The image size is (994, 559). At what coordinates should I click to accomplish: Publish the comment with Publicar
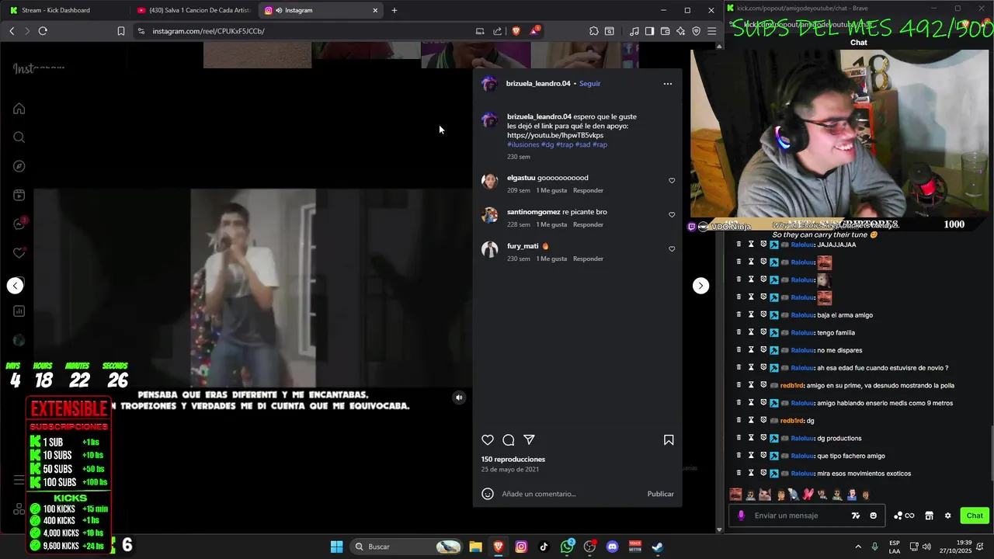coord(661,494)
